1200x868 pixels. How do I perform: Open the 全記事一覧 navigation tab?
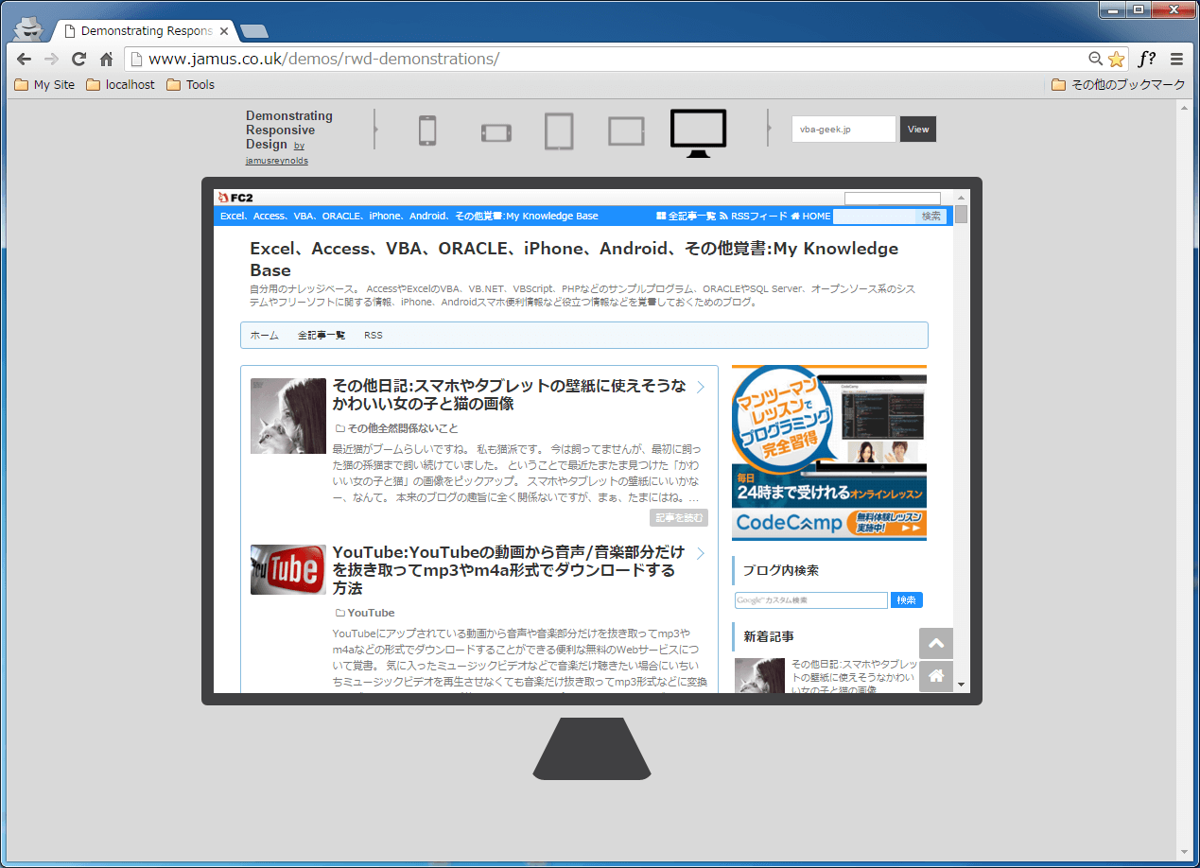322,335
